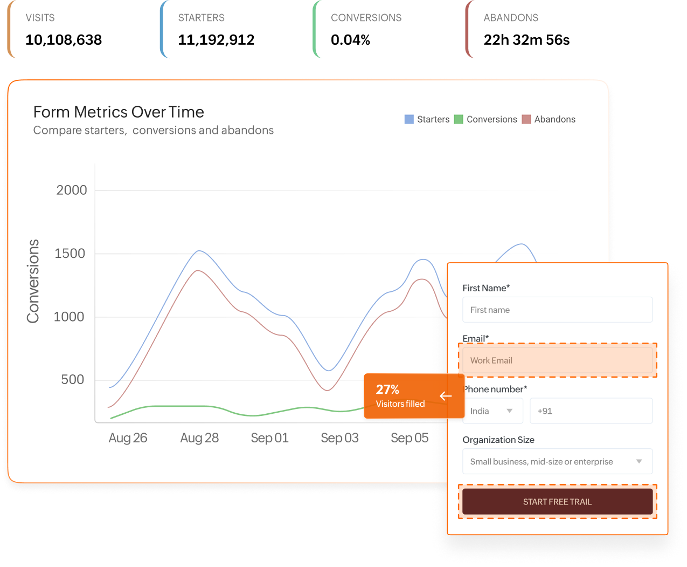
Task: Open the India country dropdown
Action: [x=492, y=411]
